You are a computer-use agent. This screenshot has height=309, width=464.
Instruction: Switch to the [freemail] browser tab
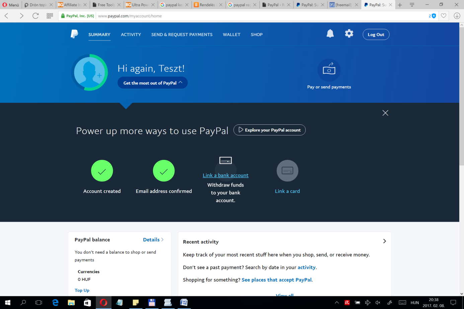tap(343, 5)
